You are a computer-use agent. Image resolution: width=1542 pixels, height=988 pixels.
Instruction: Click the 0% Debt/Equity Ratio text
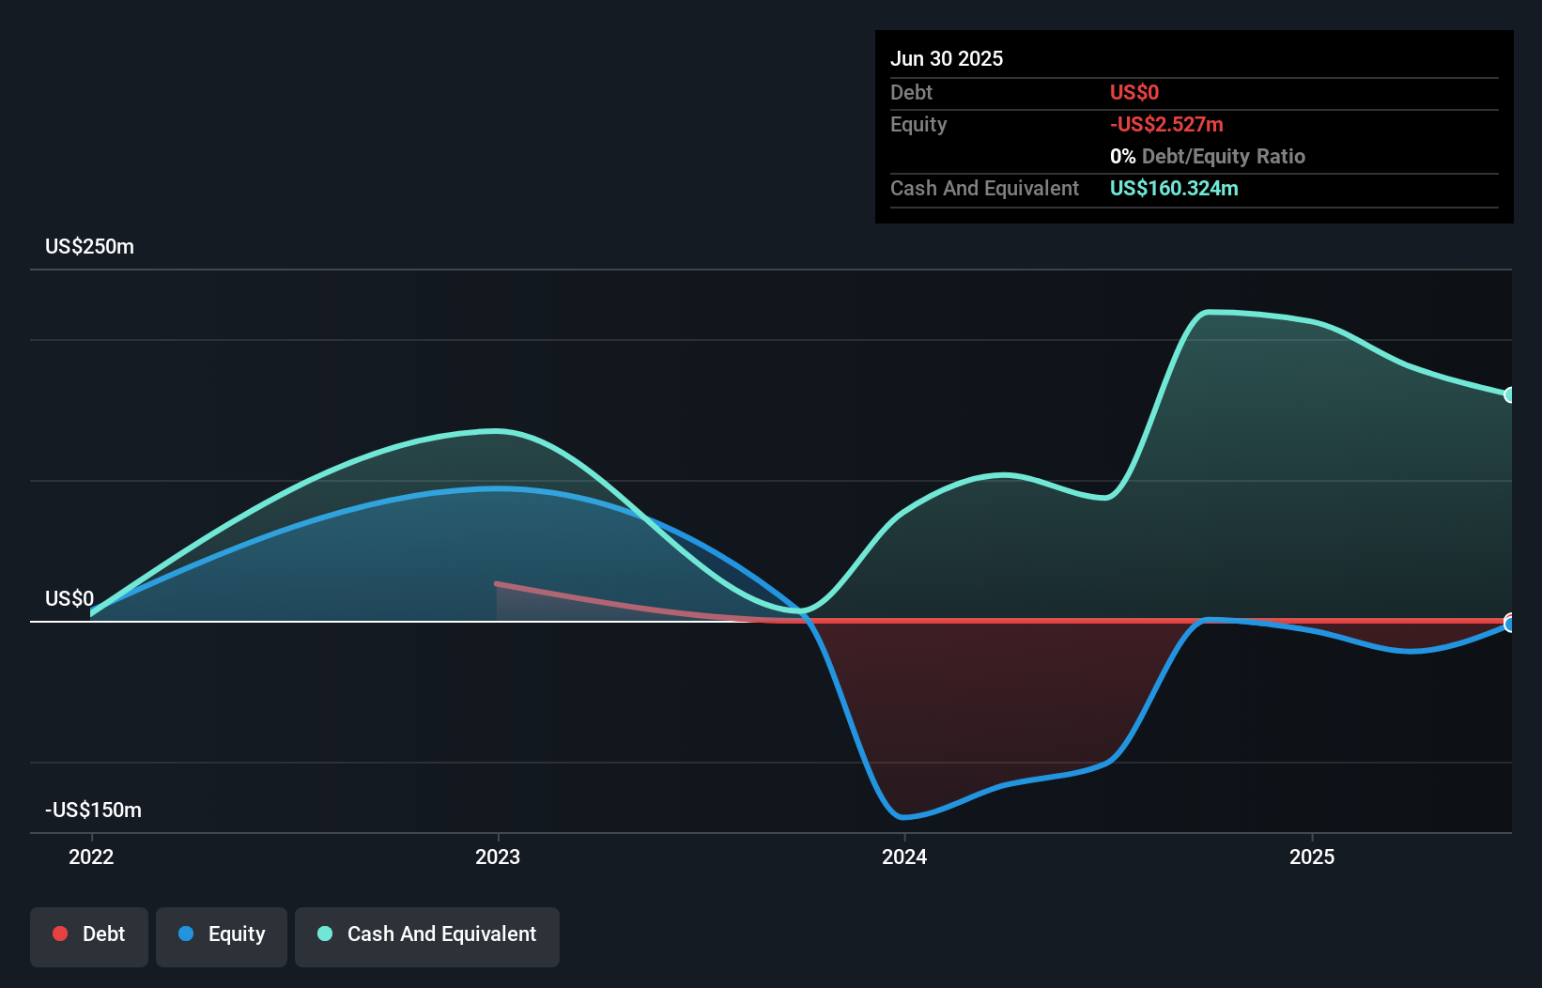tap(1208, 156)
